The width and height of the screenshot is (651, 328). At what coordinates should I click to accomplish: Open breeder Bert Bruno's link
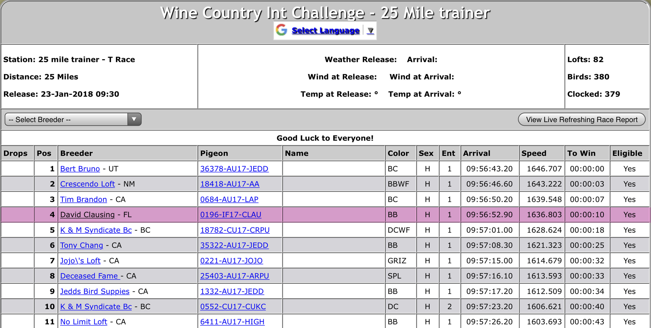[80, 169]
